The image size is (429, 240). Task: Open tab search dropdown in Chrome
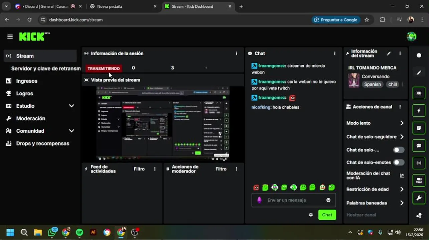click(6, 6)
